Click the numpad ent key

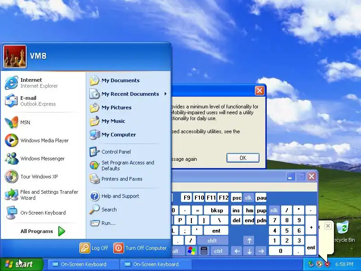click(311, 246)
